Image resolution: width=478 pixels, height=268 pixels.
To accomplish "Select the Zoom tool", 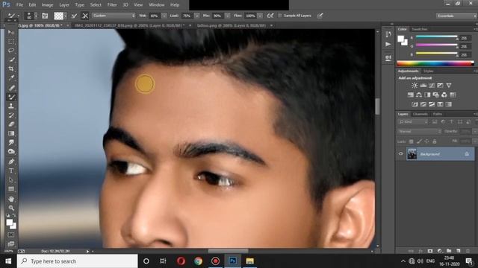I will tap(11, 208).
